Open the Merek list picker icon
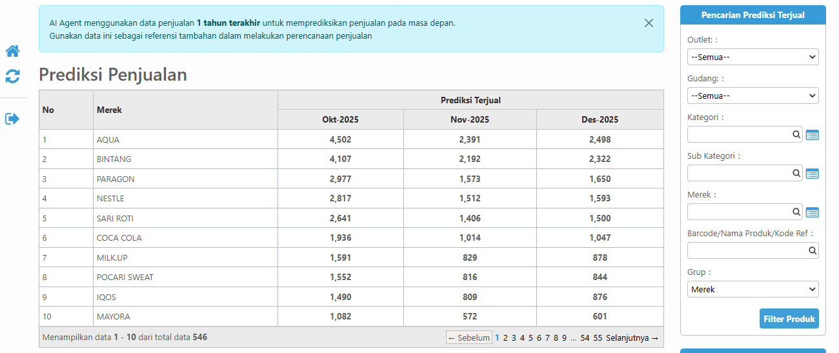839x353 pixels. [x=812, y=212]
